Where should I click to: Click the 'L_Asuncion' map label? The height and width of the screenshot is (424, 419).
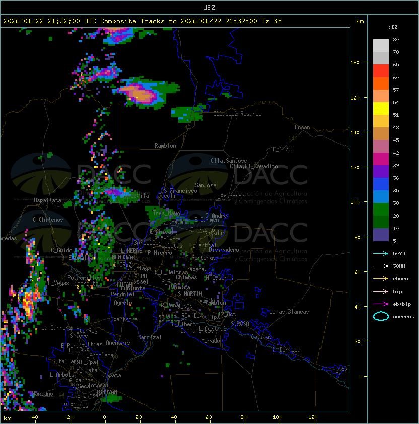pos(229,196)
